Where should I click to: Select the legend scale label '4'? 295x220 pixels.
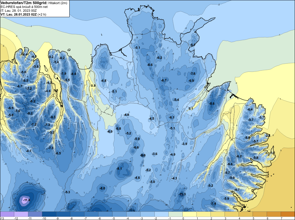(240, 218)
